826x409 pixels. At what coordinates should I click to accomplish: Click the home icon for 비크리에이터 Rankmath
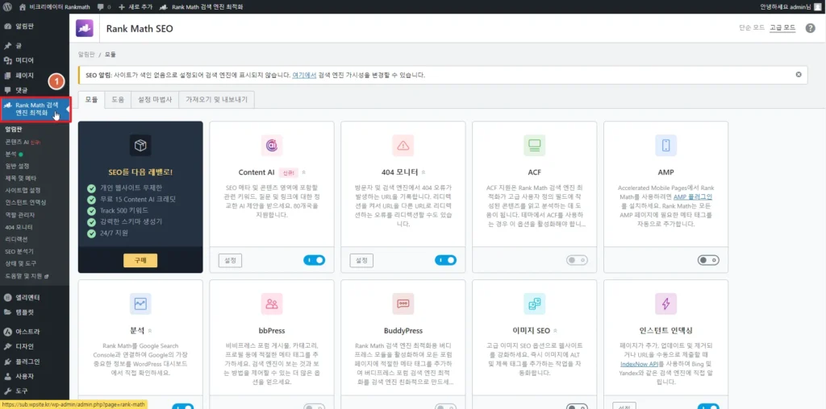pyautogui.click(x=23, y=6)
